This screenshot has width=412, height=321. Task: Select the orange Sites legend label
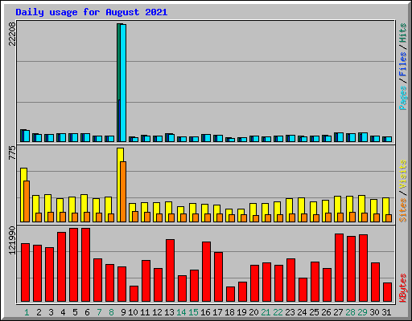pyautogui.click(x=403, y=210)
